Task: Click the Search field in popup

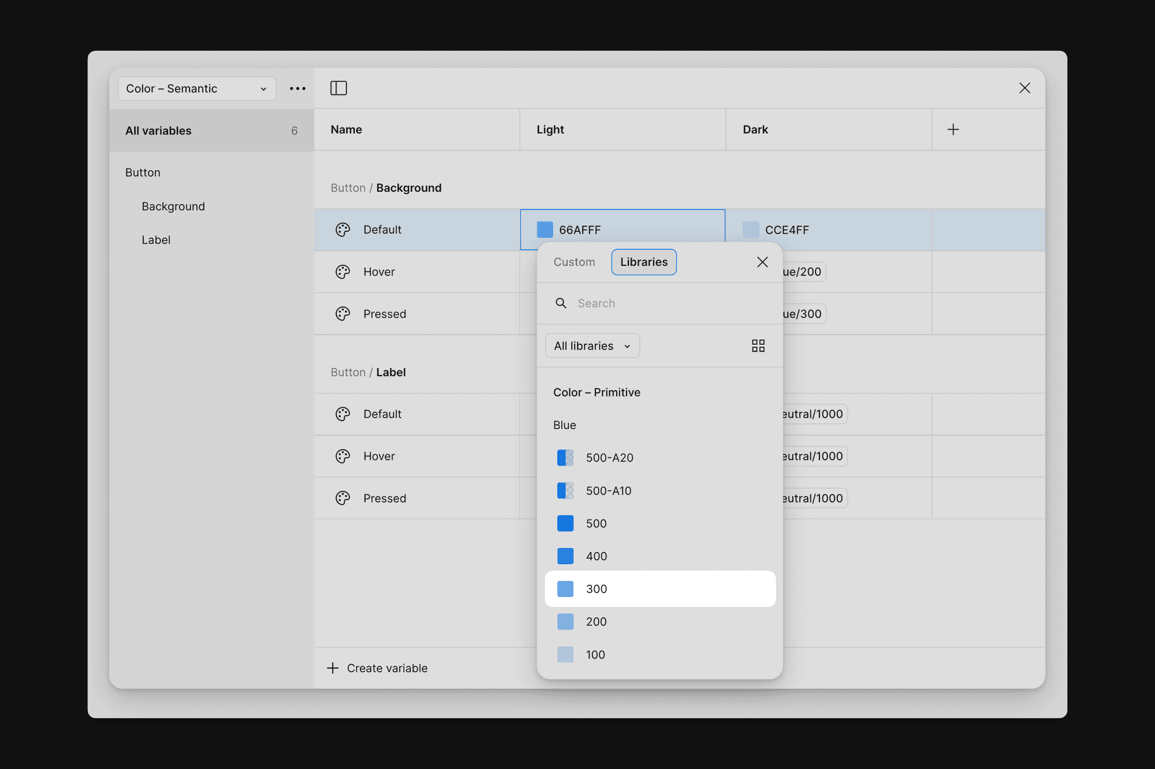Action: pyautogui.click(x=670, y=303)
